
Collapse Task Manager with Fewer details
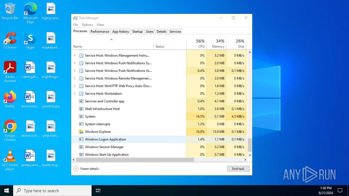coord(86,169)
